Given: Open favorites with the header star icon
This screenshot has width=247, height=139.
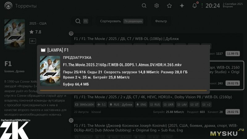Looking at the screenshot, I should tap(169, 6).
